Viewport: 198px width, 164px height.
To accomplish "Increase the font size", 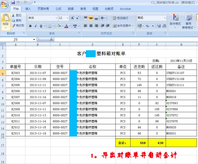I will (x=72, y=18).
